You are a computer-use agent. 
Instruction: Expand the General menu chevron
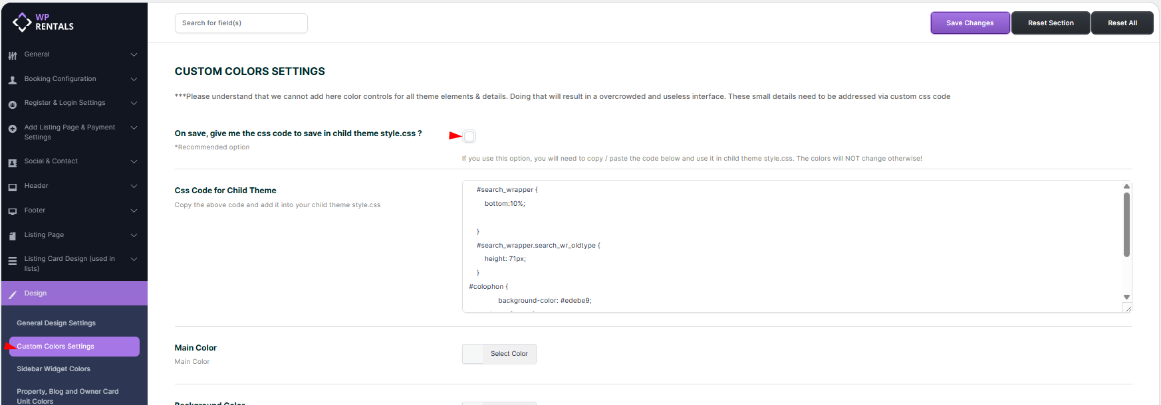[x=134, y=54]
